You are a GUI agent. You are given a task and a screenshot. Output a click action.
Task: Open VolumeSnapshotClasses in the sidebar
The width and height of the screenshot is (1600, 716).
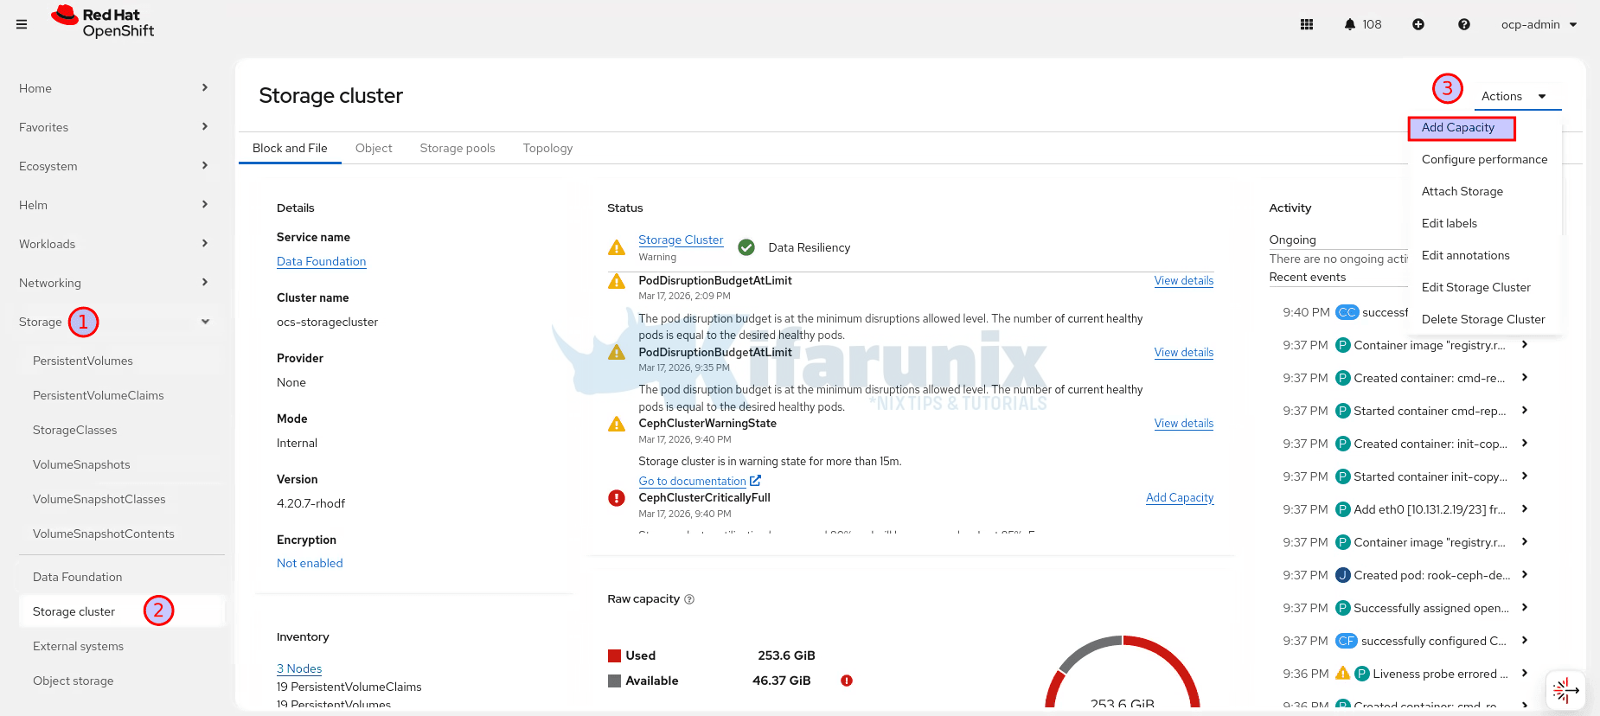(121, 499)
